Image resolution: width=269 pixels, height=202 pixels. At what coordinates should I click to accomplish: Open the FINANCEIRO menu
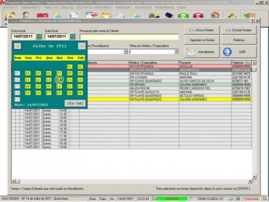tap(124, 8)
